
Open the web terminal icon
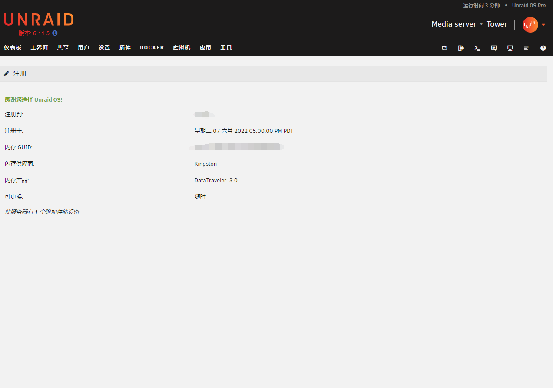pos(477,48)
